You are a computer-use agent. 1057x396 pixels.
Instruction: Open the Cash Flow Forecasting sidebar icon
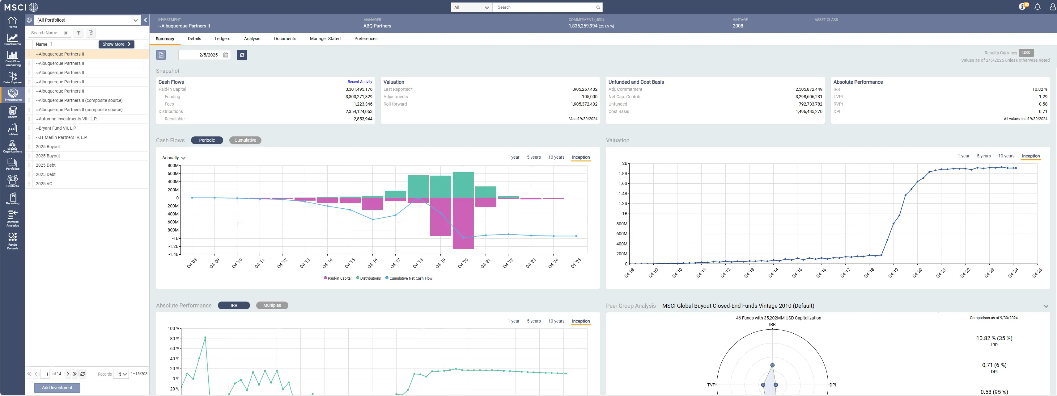pos(12,58)
